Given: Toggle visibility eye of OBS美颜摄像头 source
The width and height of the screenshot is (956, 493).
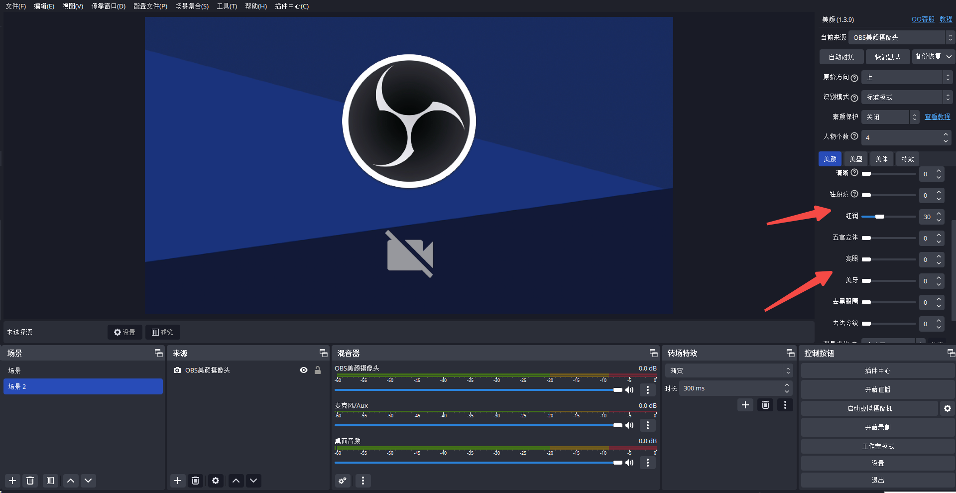Looking at the screenshot, I should point(304,370).
